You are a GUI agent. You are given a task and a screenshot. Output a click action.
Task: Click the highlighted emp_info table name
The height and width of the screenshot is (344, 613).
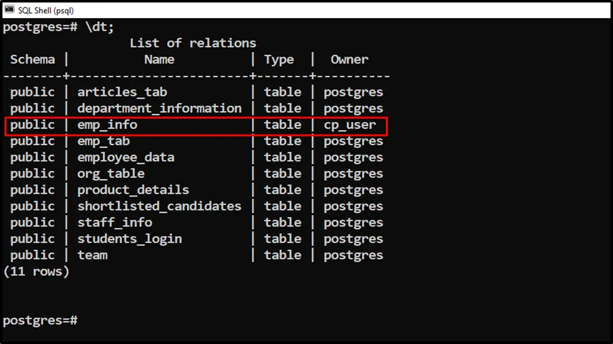click(x=107, y=125)
